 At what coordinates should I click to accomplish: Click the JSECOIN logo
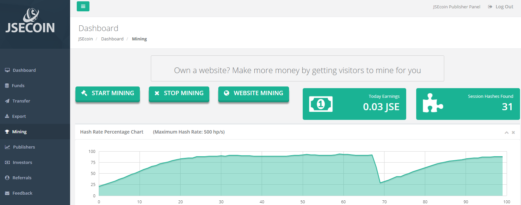coord(30,21)
